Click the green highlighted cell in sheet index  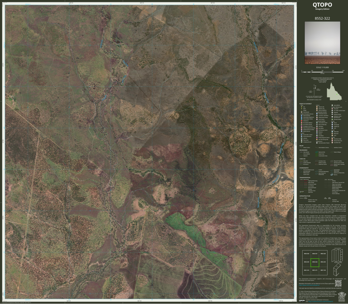pos(315,262)
